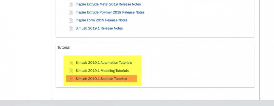Screen dimensions: 274x106
Task: Open SimLab 2019.1 Automation Tutorials
Action: [104, 63]
